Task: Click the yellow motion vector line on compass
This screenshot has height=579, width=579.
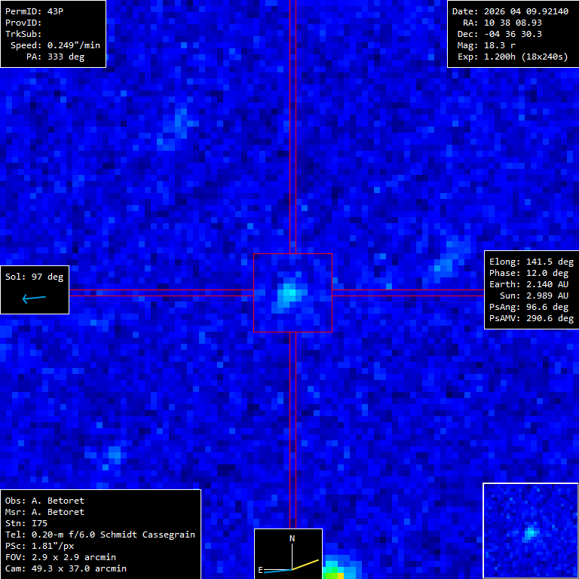Action: (305, 565)
